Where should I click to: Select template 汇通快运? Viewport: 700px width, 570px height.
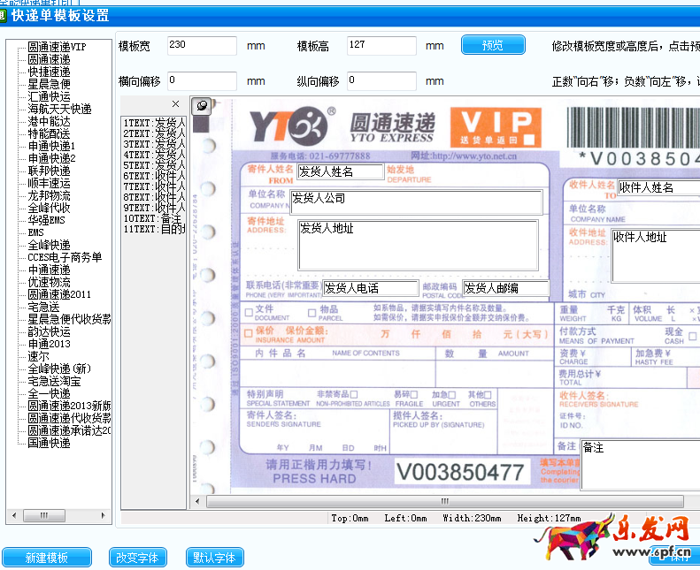point(49,96)
